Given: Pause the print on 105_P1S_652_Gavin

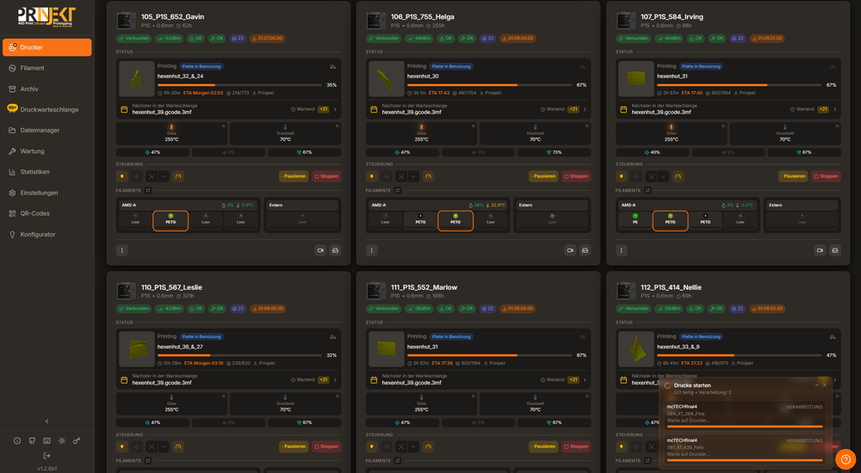Looking at the screenshot, I should point(294,176).
